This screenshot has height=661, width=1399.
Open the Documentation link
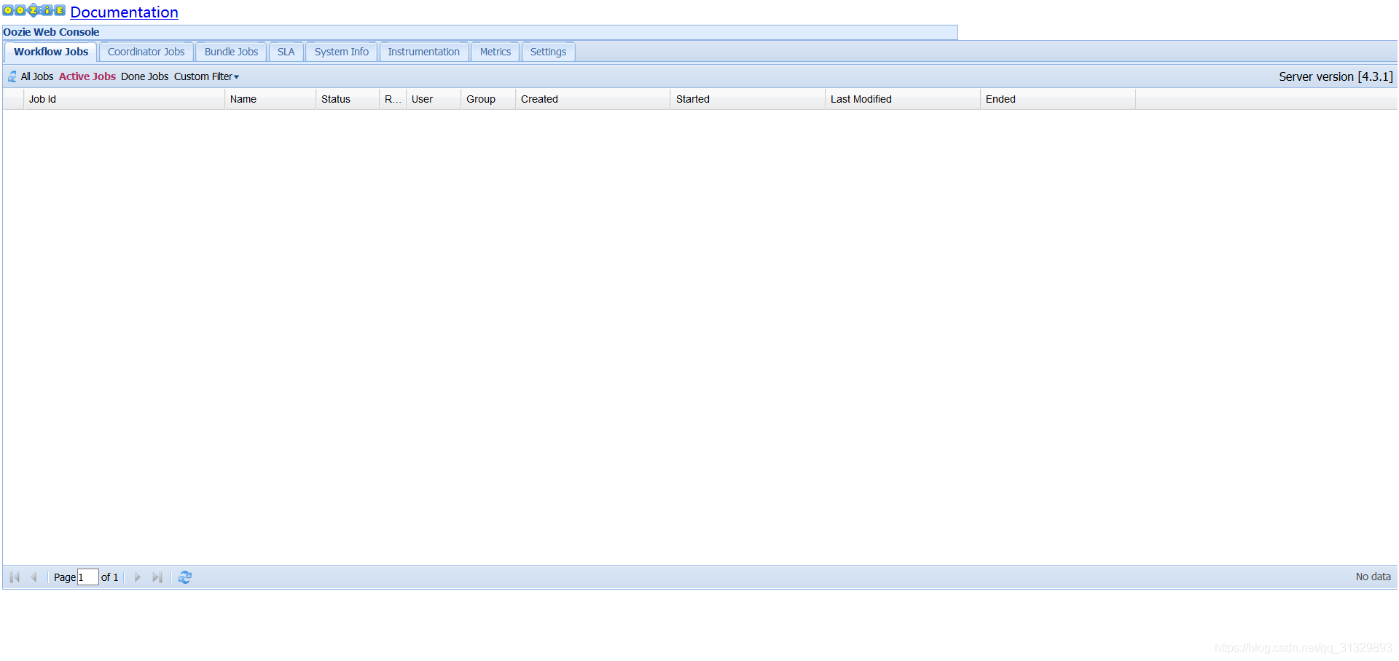coord(124,12)
